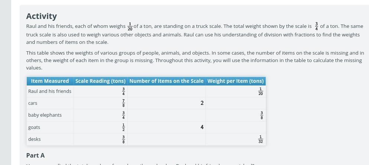Image resolution: width=369 pixels, height=165 pixels.
Task: Select the goats row label
Action: click(34, 127)
